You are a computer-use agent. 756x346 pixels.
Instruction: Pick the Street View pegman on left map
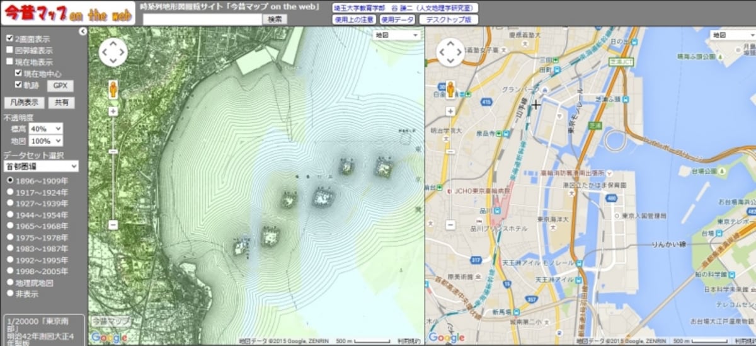coord(113,89)
